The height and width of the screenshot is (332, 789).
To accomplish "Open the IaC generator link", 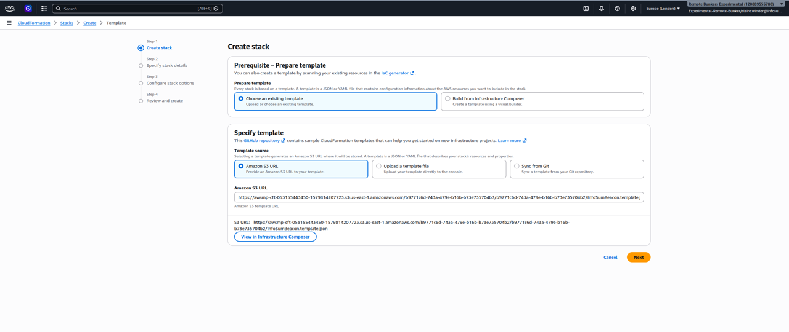I will [398, 73].
